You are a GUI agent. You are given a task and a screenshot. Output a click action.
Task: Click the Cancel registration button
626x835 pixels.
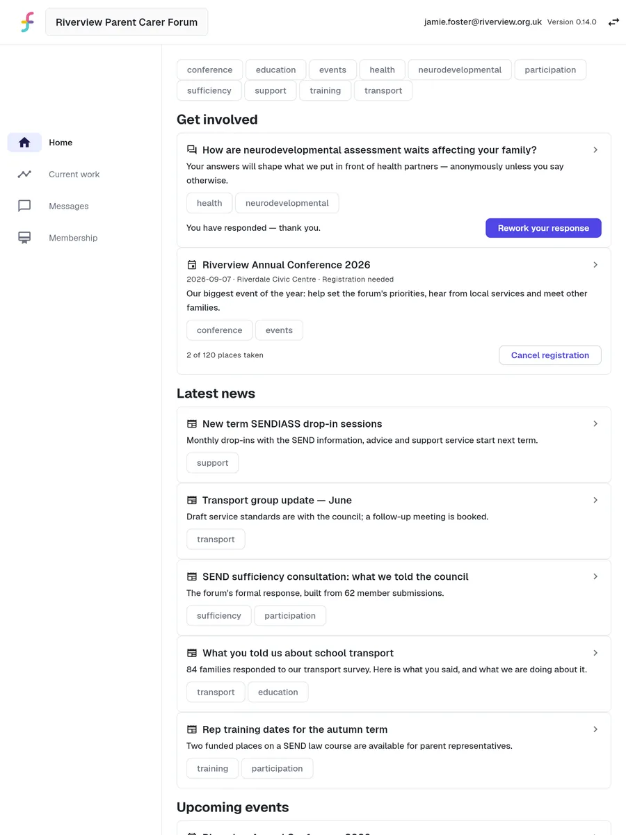(550, 355)
